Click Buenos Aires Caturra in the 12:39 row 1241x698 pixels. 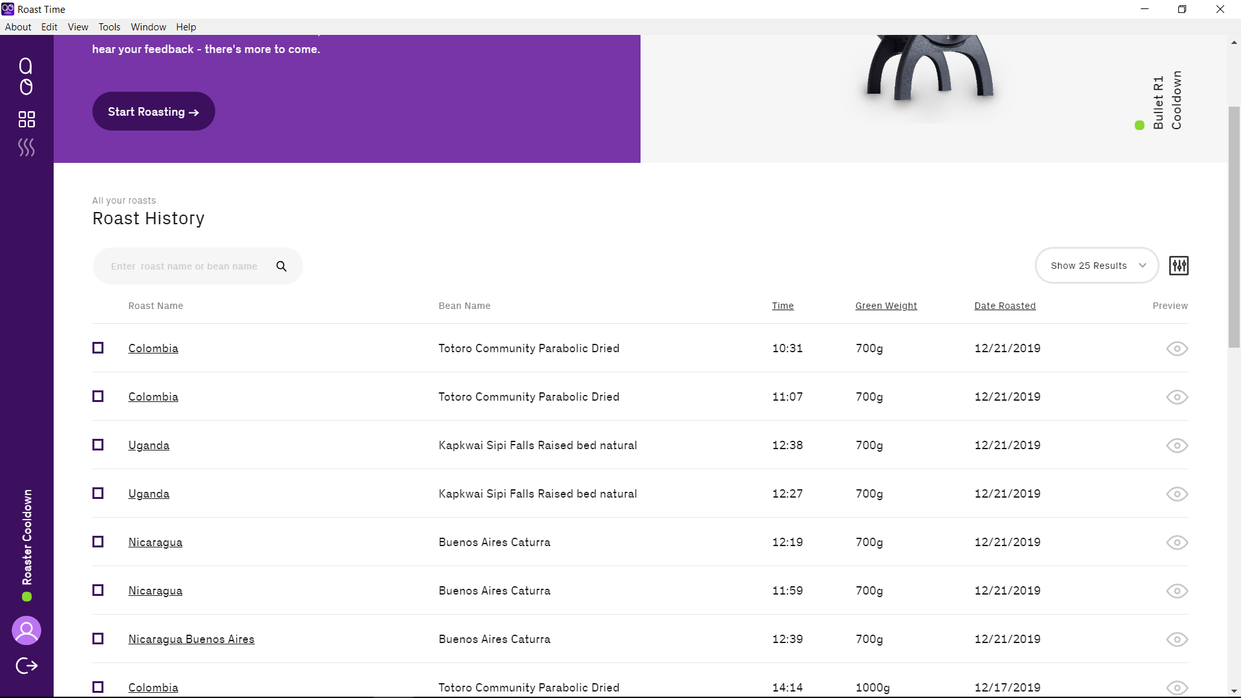494,639
